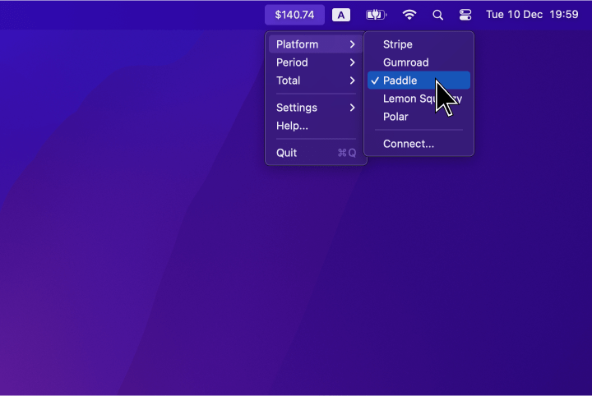Open the Wi-Fi status icon
Screen dimensions: 592x396
click(x=409, y=15)
